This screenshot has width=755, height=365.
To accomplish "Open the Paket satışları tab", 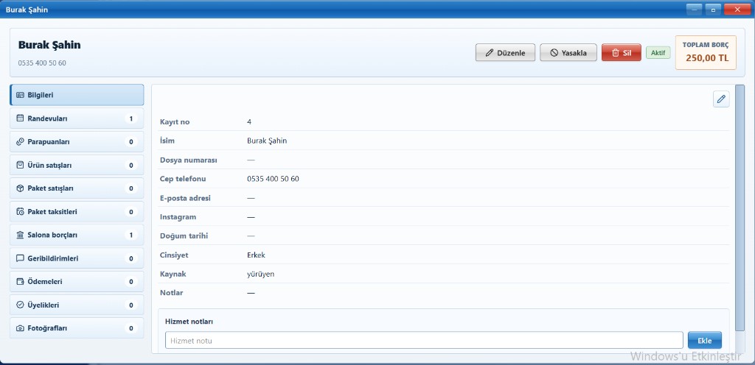I will 77,188.
